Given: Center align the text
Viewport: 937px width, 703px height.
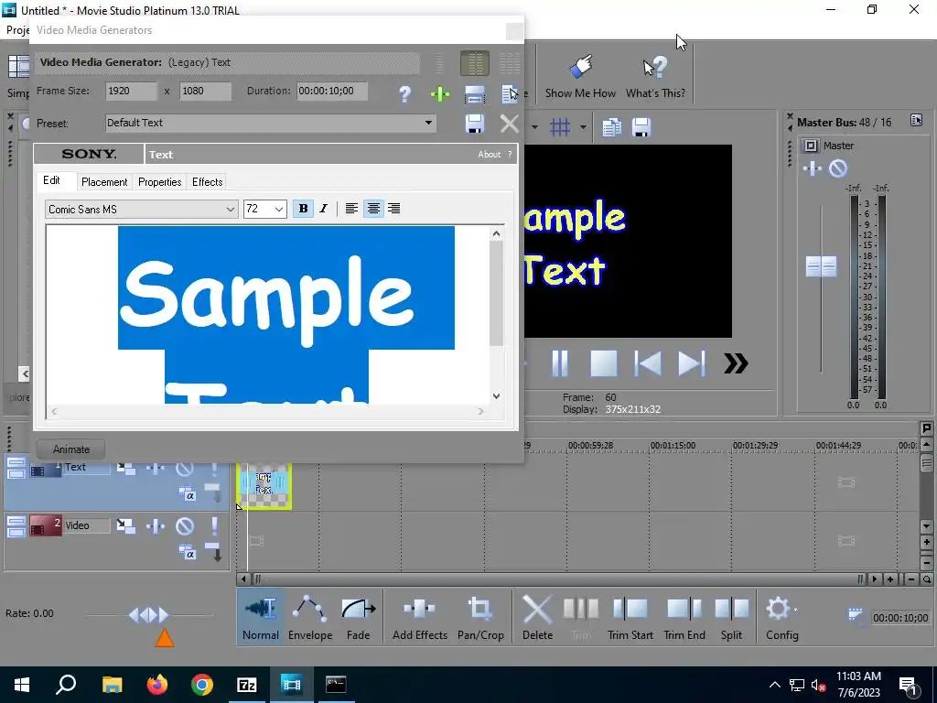Looking at the screenshot, I should [373, 208].
